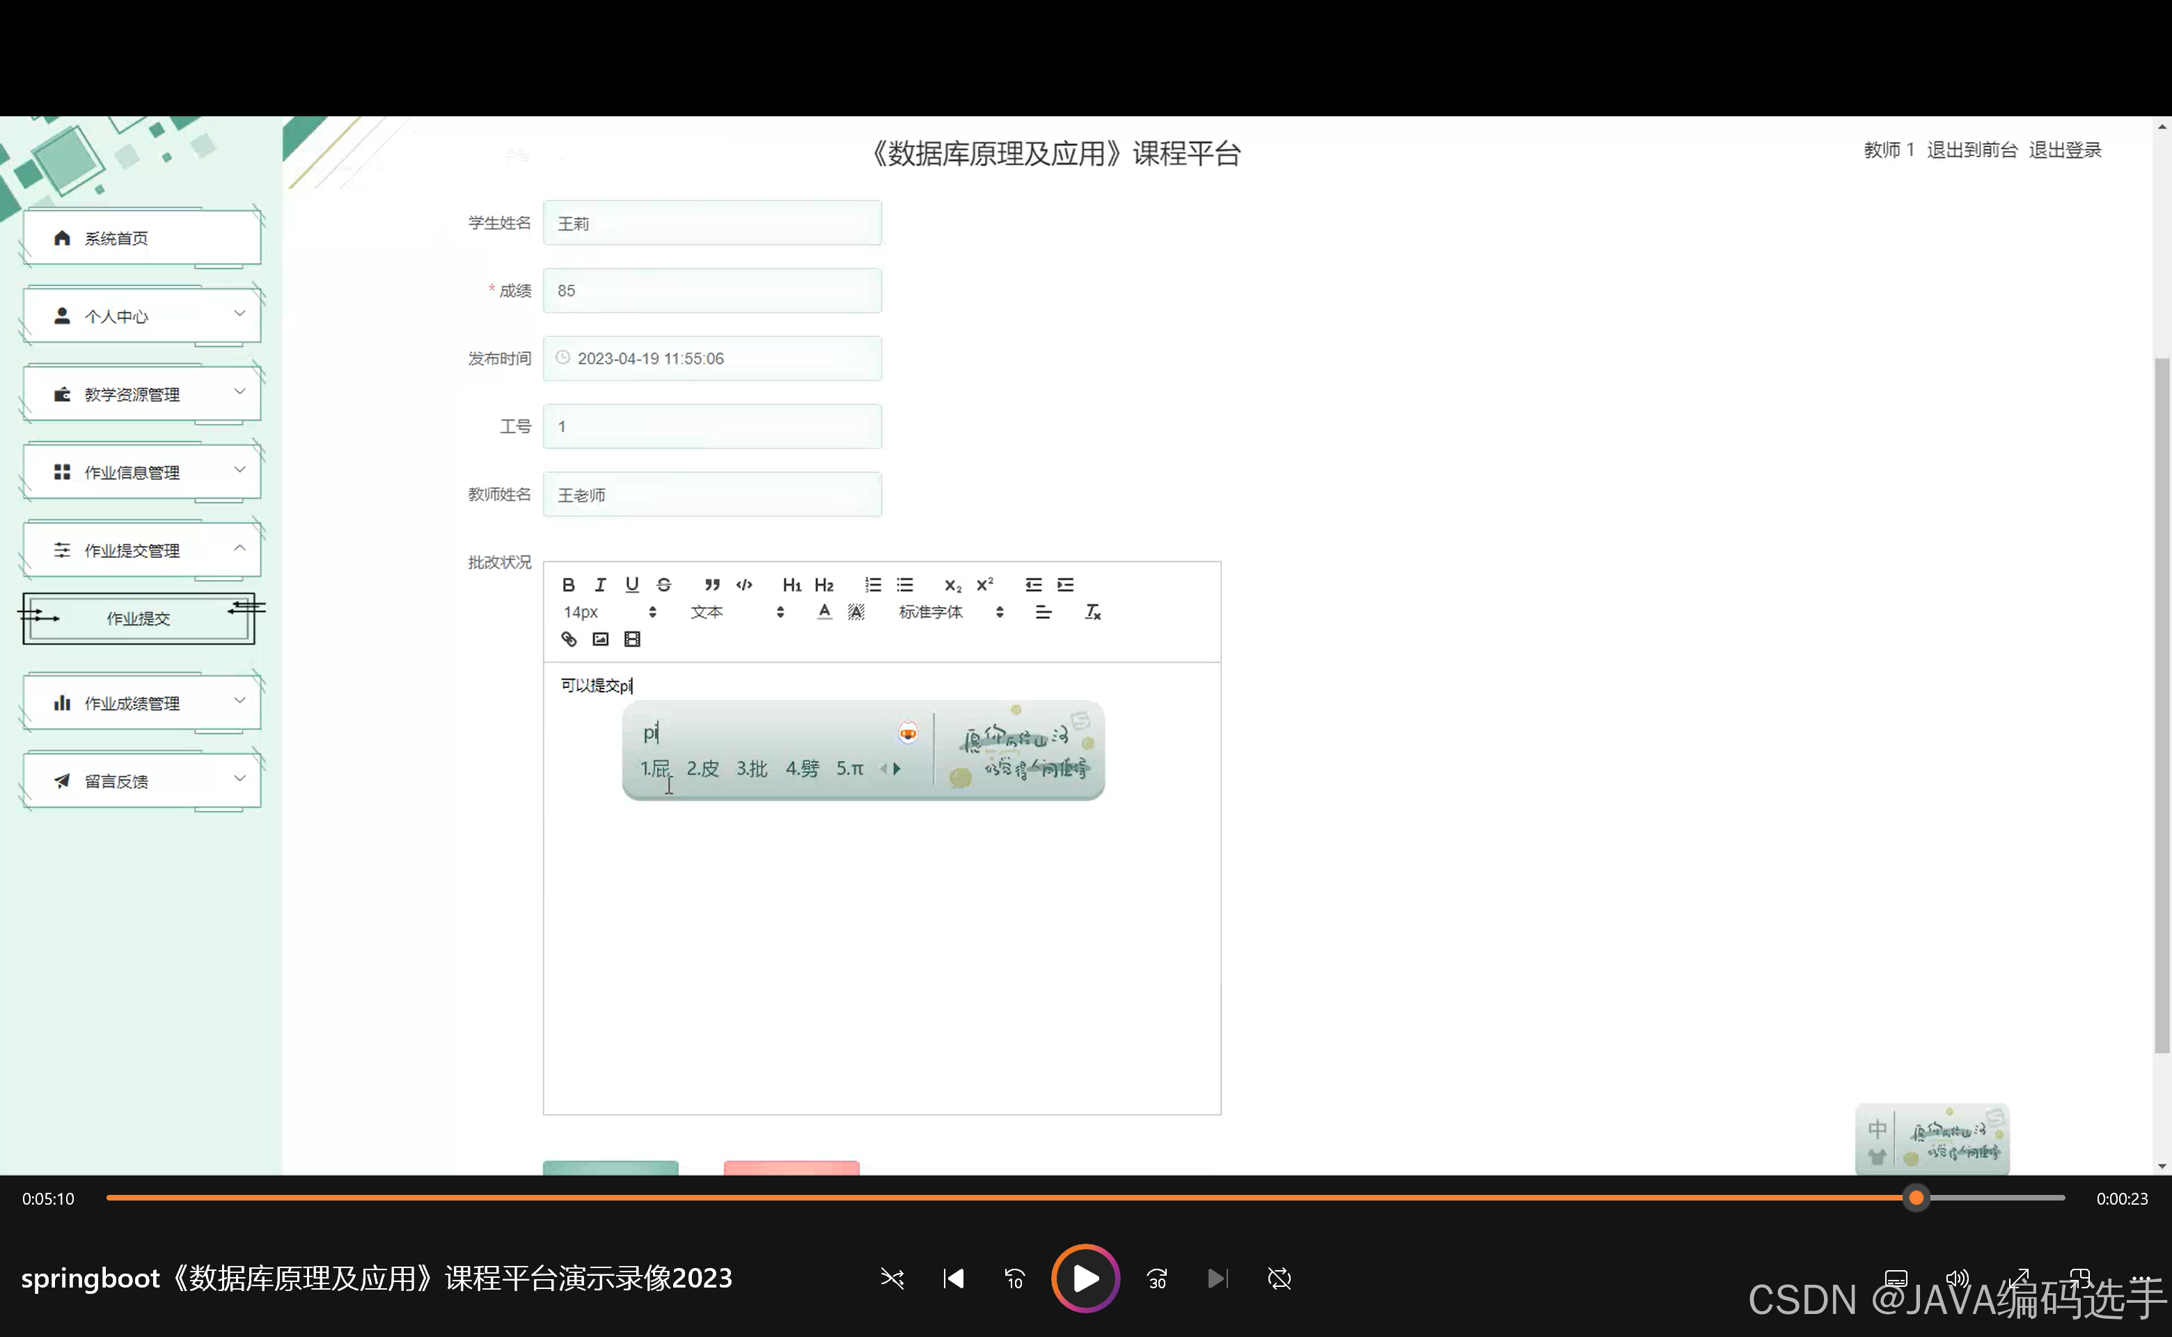Decrease the text indent
This screenshot has height=1337, width=2172.
1033,584
